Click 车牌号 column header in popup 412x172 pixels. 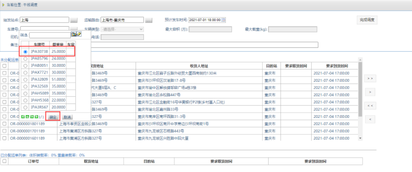point(39,44)
